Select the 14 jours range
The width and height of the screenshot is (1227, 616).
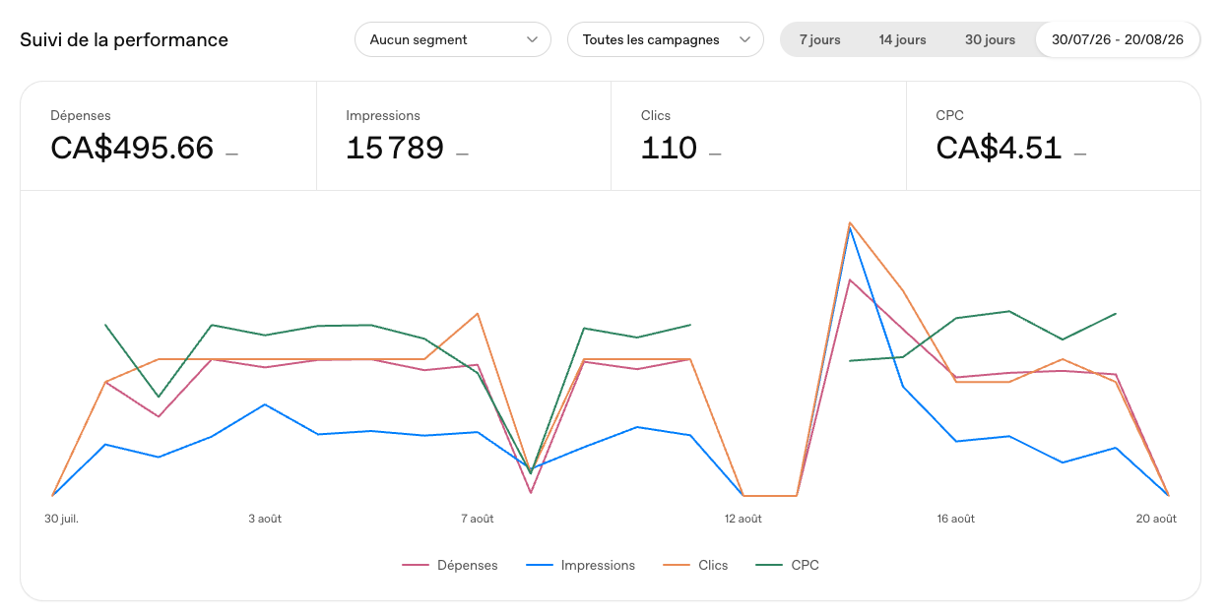pos(902,40)
